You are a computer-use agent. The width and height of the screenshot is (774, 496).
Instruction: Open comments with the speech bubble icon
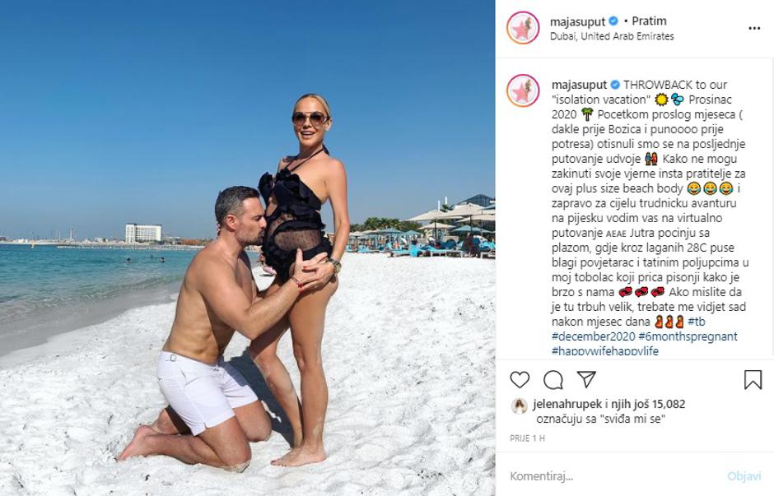point(553,380)
